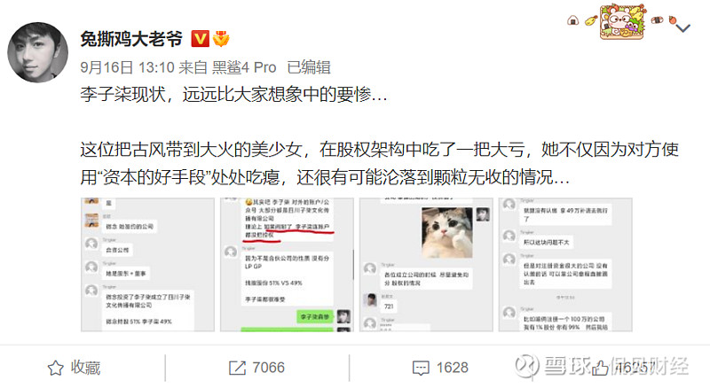Open the post options chevron dropdown
This screenshot has height=388, width=710.
pos(682,28)
